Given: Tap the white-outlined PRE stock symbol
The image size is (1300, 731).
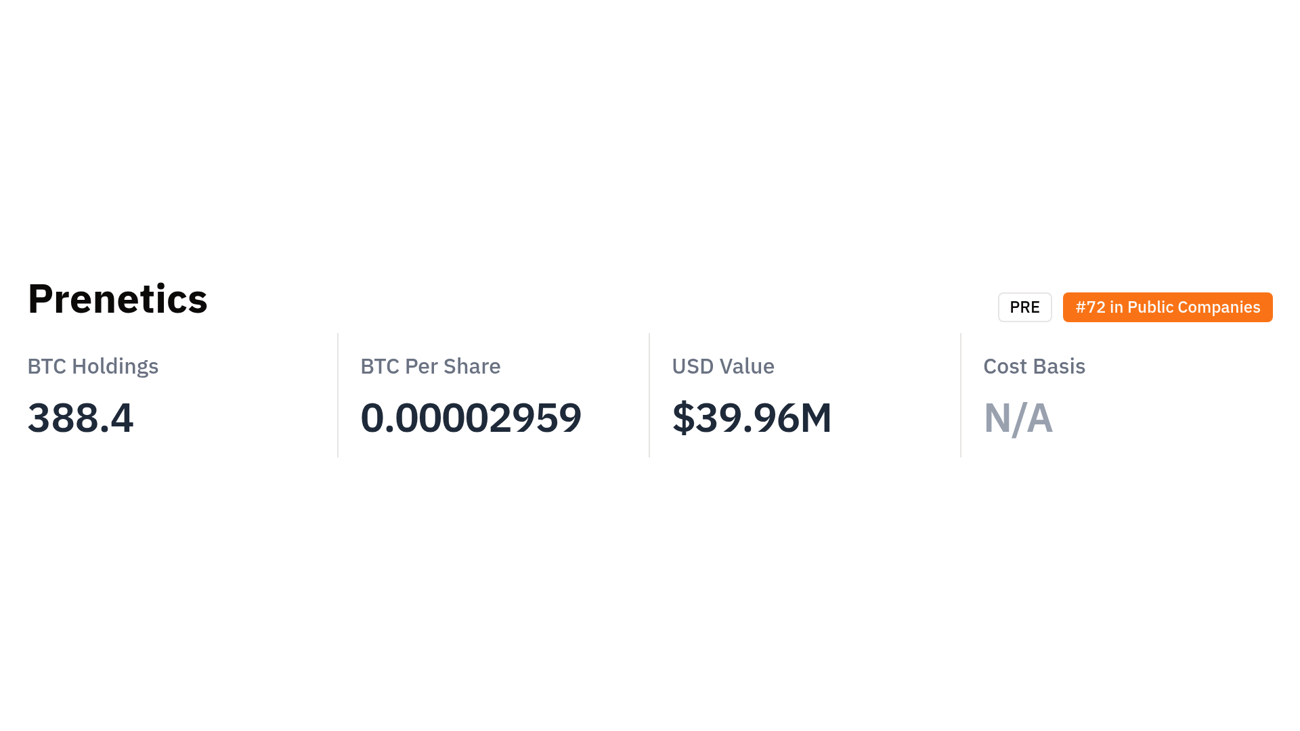Looking at the screenshot, I should tap(1024, 307).
